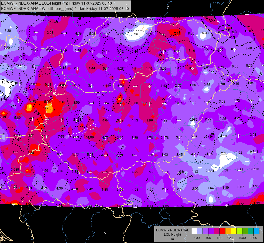Click the legend label 100

coord(197,238)
